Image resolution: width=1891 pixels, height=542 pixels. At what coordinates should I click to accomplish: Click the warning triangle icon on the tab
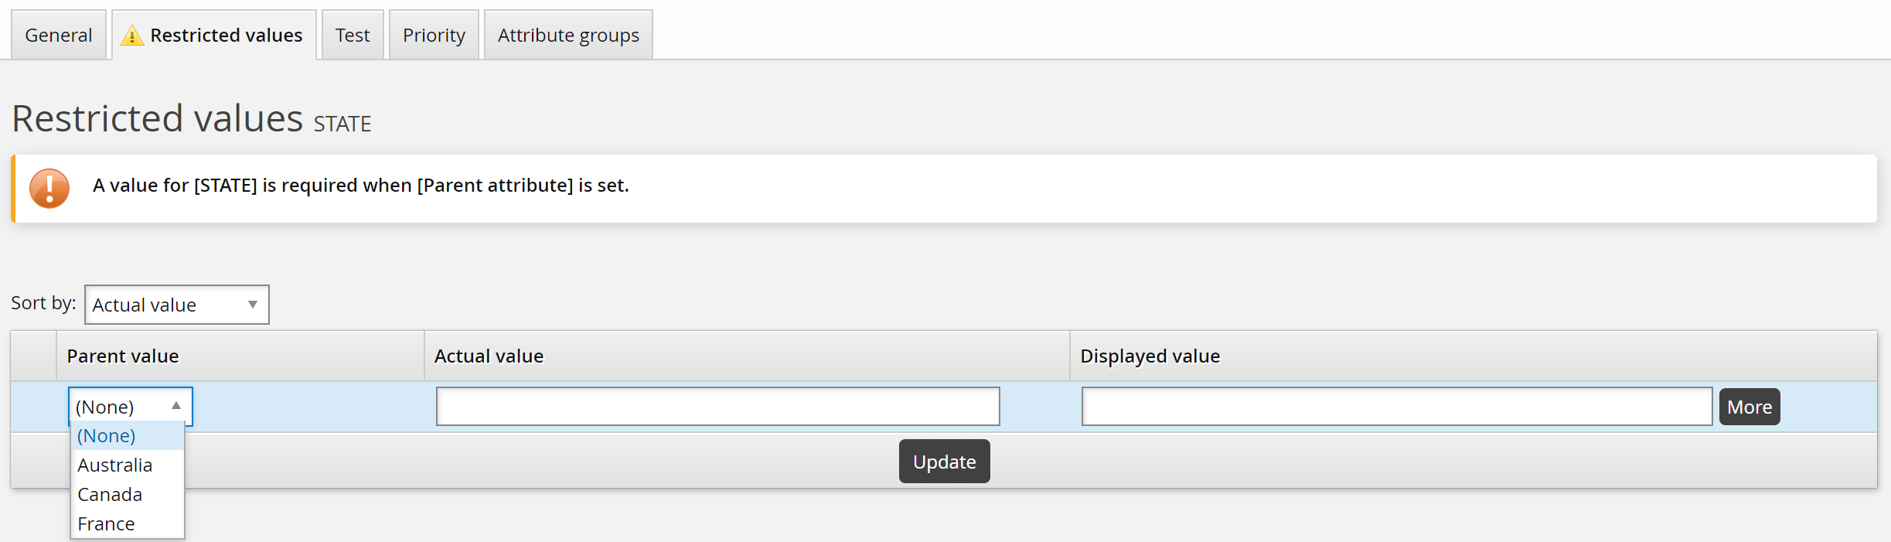[132, 36]
